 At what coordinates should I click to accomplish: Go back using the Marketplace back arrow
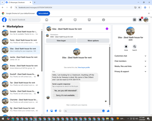(4, 26)
